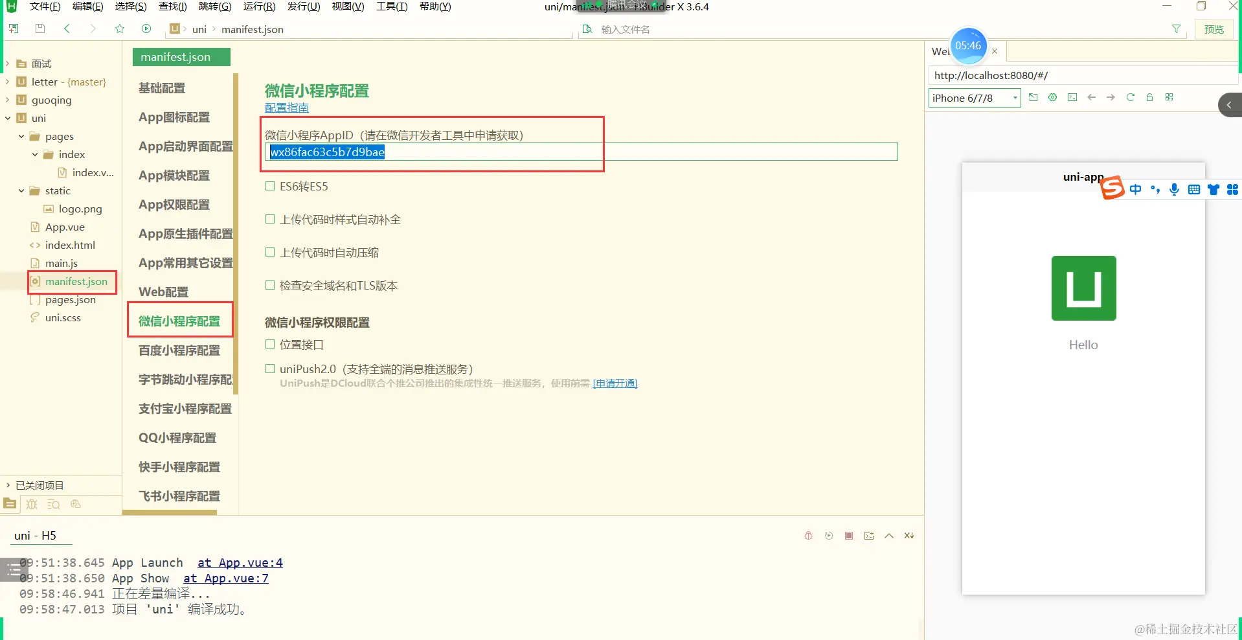Image resolution: width=1242 pixels, height=640 pixels.
Task: Open the 配置指南 link
Action: (x=287, y=108)
